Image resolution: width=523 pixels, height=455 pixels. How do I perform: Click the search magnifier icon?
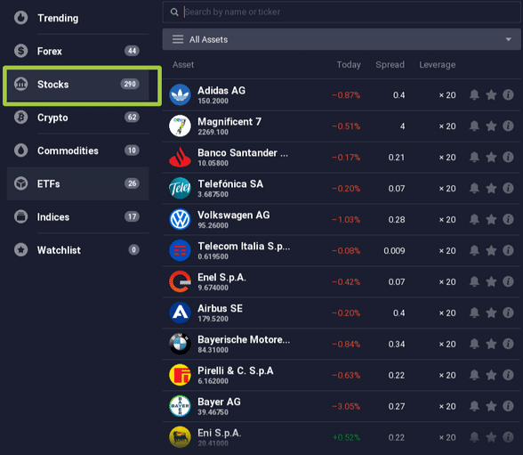tap(174, 12)
